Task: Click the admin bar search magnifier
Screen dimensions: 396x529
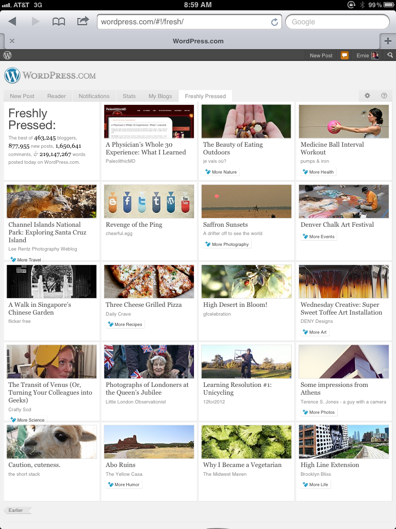Action: [390, 55]
